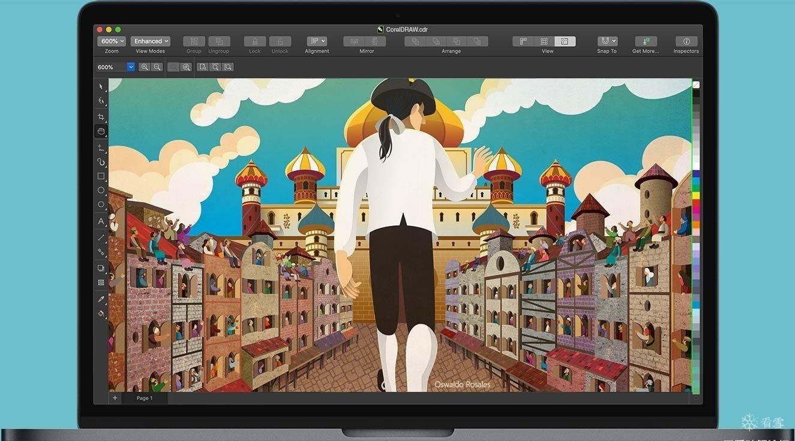795x441 pixels.
Task: Select the Text tool
Action: [101, 222]
